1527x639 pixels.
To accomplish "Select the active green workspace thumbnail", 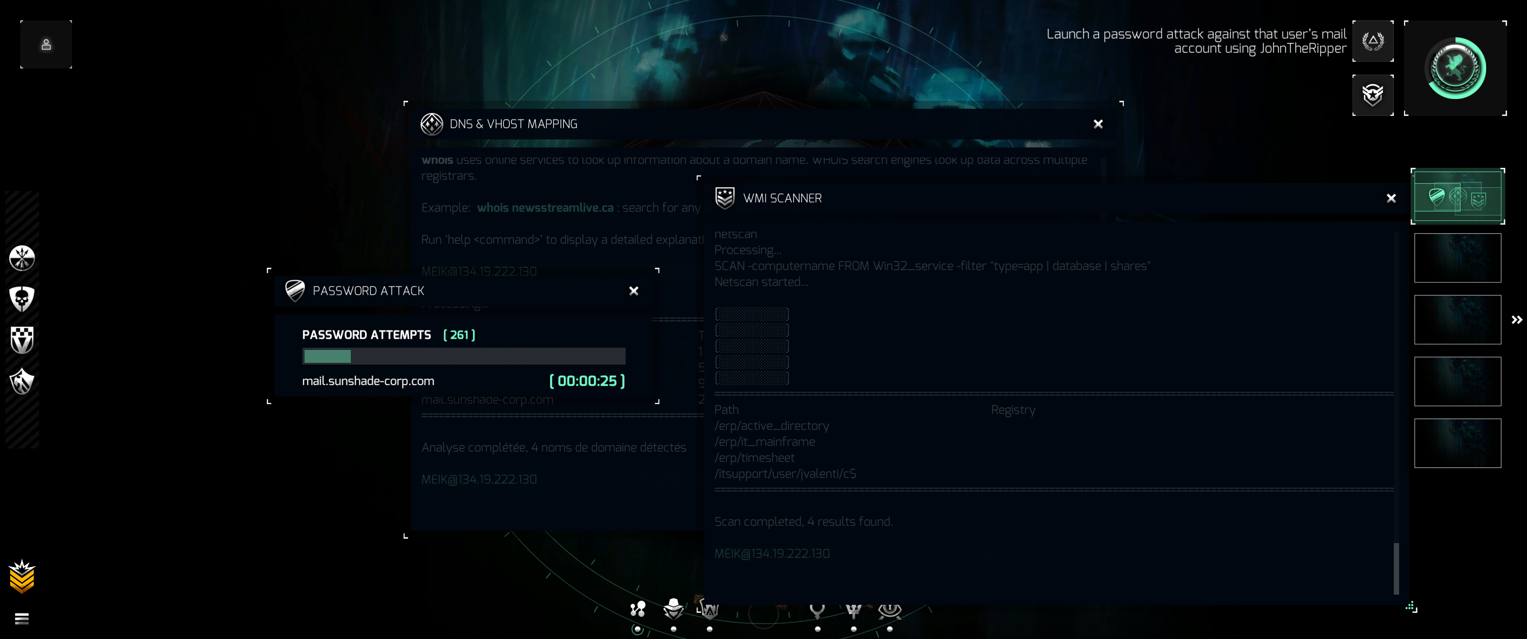I will [x=1457, y=197].
